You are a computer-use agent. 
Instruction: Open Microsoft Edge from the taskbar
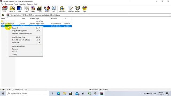point(59,94)
